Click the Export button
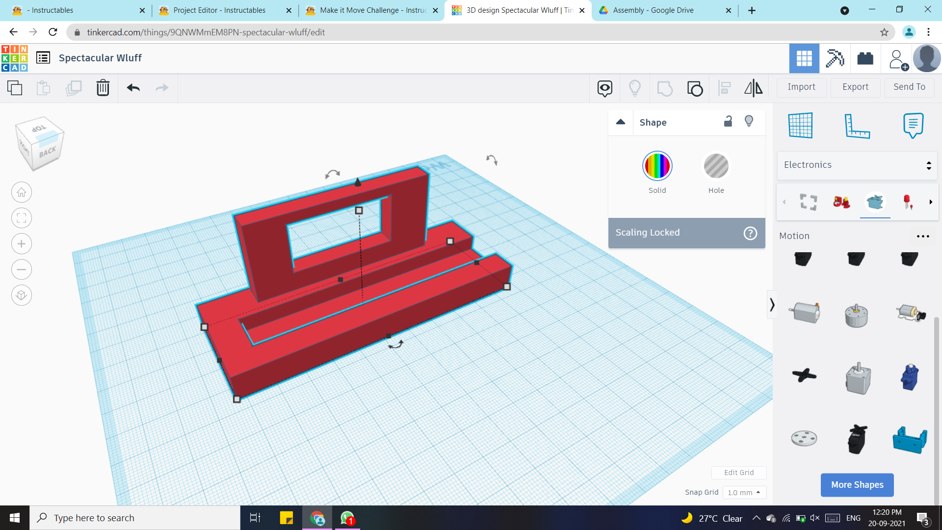 (855, 87)
